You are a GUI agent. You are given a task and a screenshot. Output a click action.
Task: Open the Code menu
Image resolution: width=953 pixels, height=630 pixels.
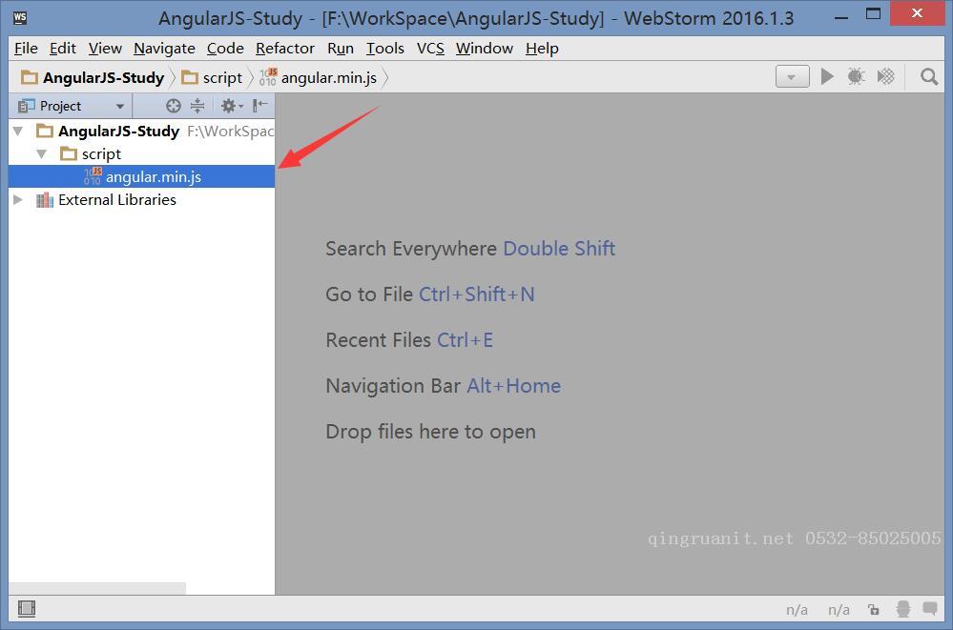[x=225, y=48]
